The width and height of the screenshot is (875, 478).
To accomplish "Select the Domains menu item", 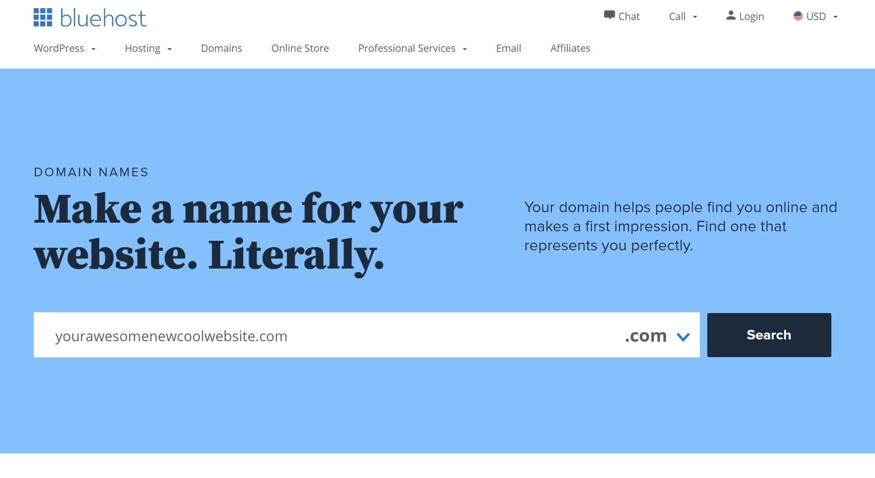I will 221,48.
